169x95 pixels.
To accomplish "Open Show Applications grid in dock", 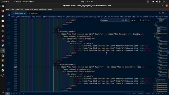I will [x=3, y=93].
